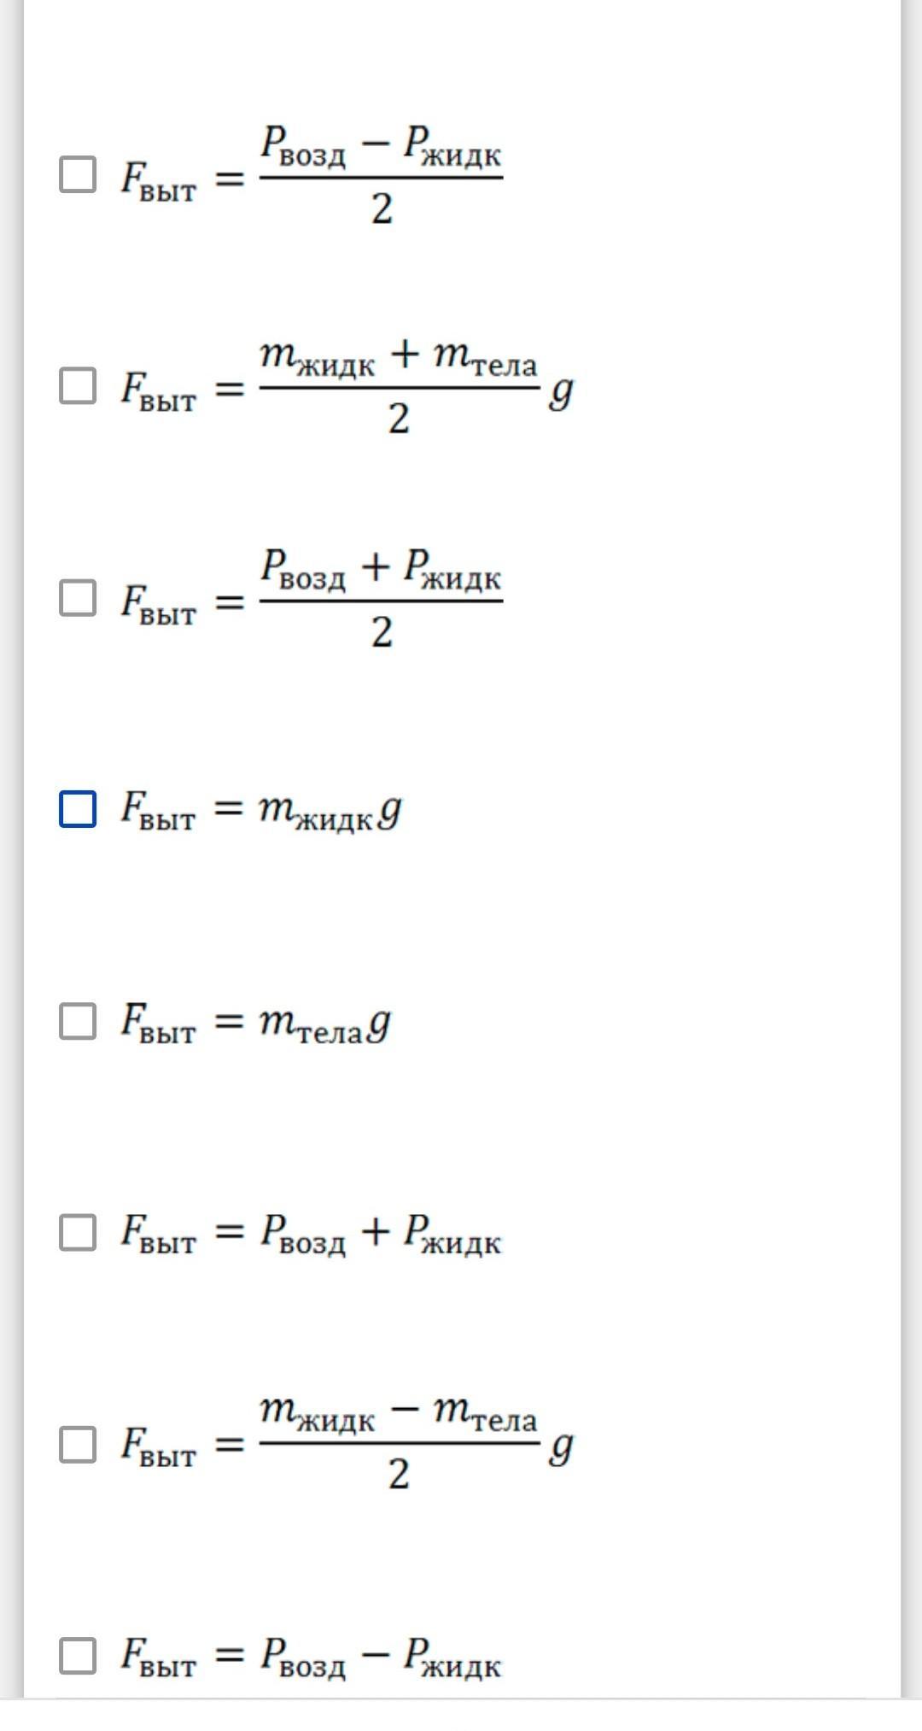Image resolution: width=922 pixels, height=1731 pixels.
Task: Check the box for (Pвозд − Pжидк)/2 formula
Action: [x=78, y=175]
